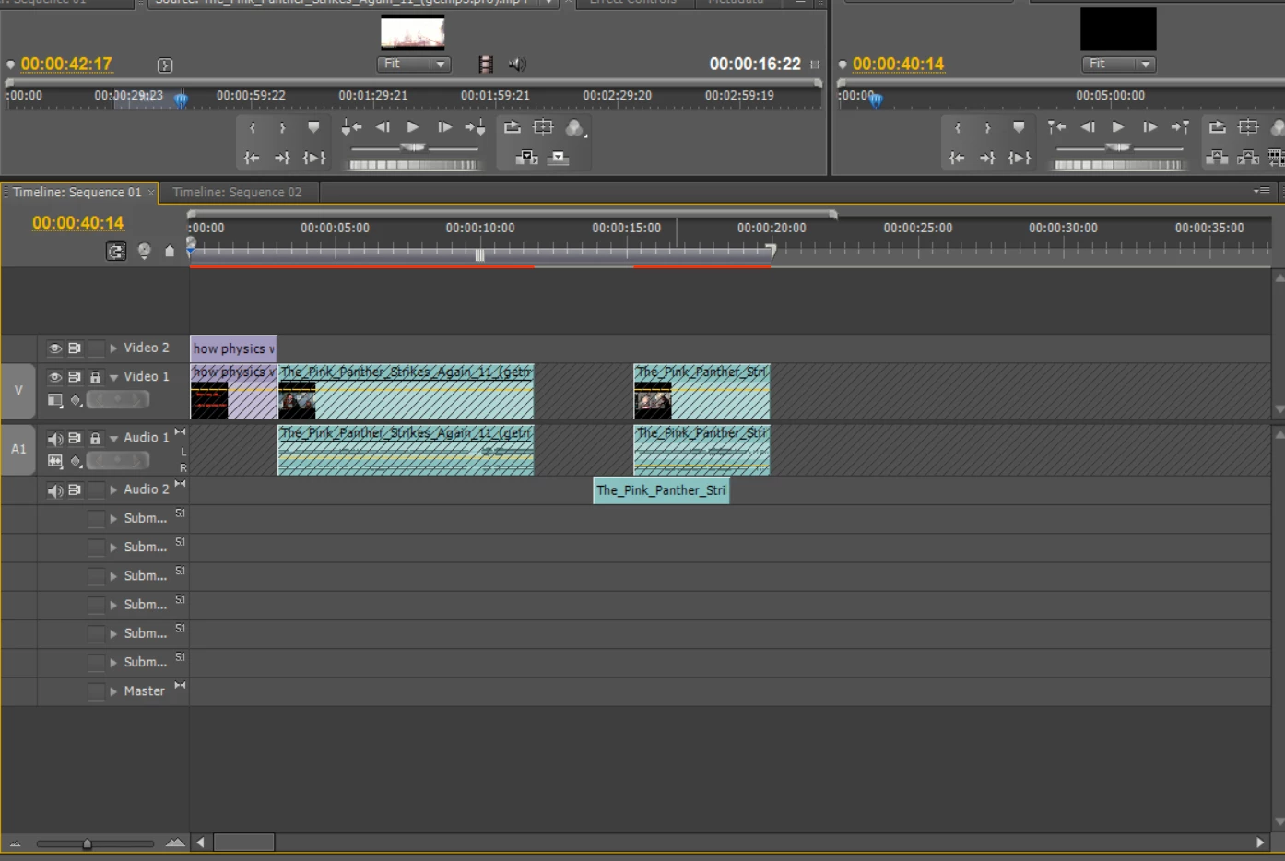Set unnumbered marker in timeline
1285x861 pixels.
tap(170, 251)
